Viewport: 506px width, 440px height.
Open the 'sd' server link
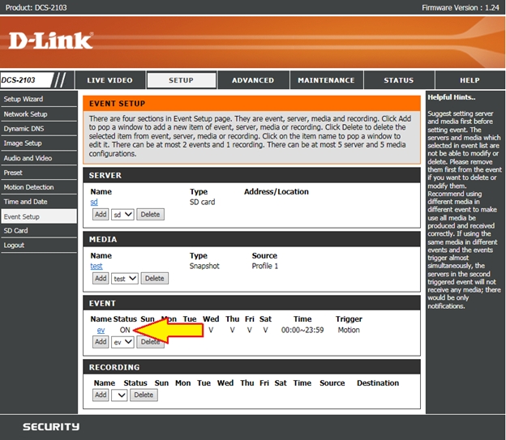(94, 202)
